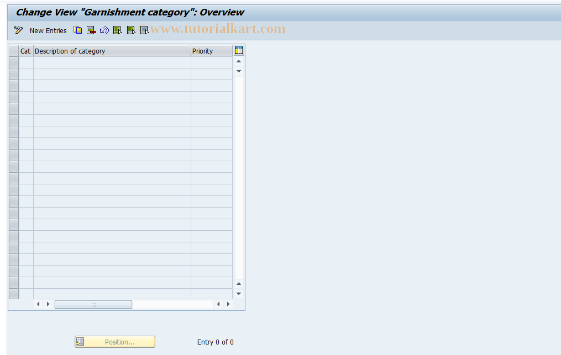Click the Description cell in the first table row

(x=112, y=62)
